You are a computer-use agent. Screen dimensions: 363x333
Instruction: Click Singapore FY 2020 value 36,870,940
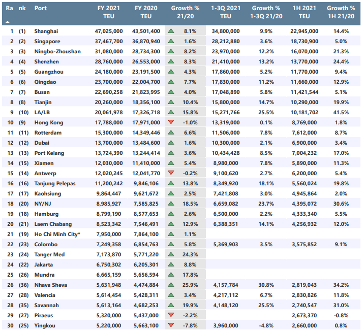point(146,41)
